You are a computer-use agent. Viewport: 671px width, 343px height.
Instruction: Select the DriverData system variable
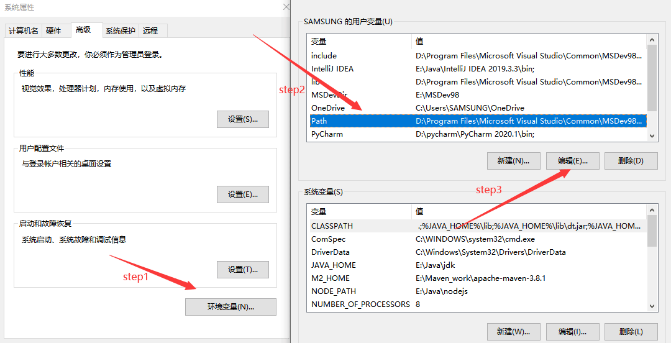(x=478, y=252)
